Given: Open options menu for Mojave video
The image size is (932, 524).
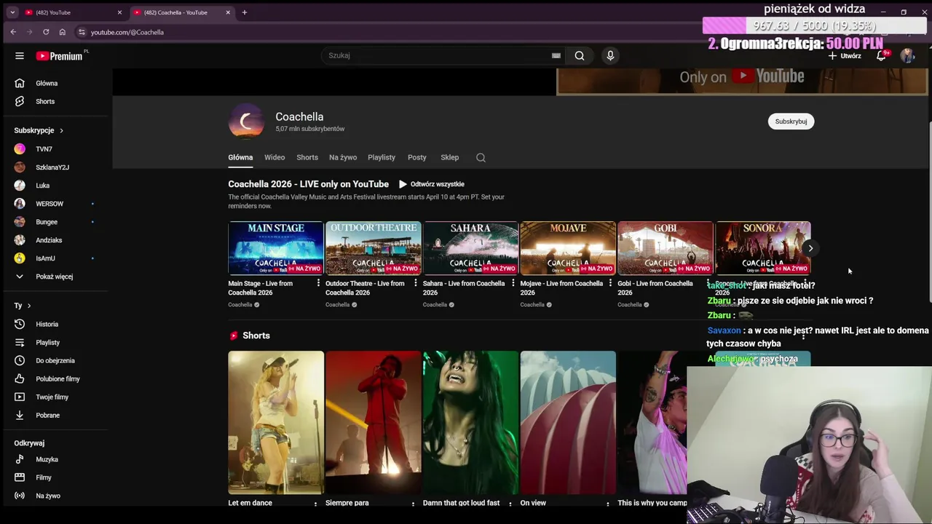Looking at the screenshot, I should click(610, 283).
